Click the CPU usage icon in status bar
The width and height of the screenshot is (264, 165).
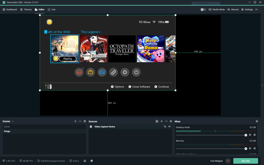click(4, 161)
